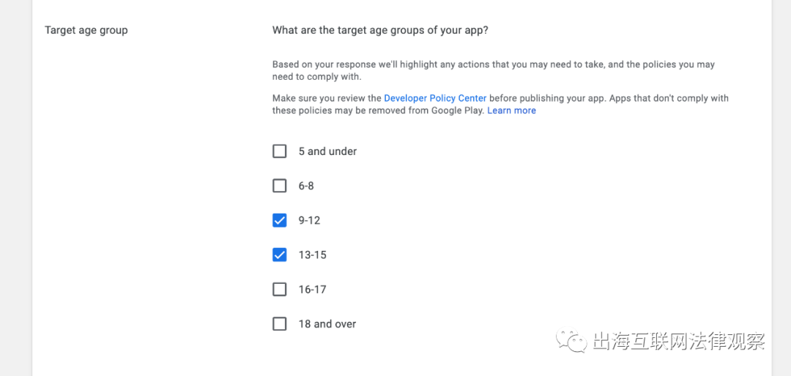Click the '5 and under' label text
This screenshot has width=791, height=376.
(x=327, y=151)
